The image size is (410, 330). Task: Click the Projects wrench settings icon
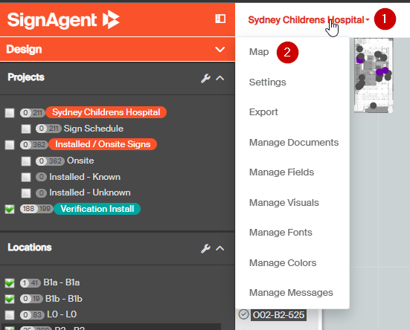206,78
